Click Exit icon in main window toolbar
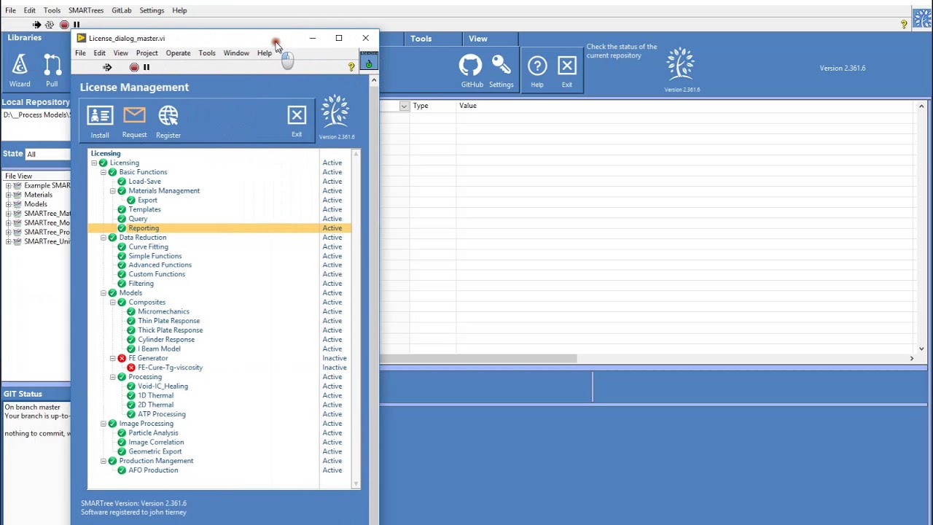Image resolution: width=933 pixels, height=525 pixels. (567, 66)
